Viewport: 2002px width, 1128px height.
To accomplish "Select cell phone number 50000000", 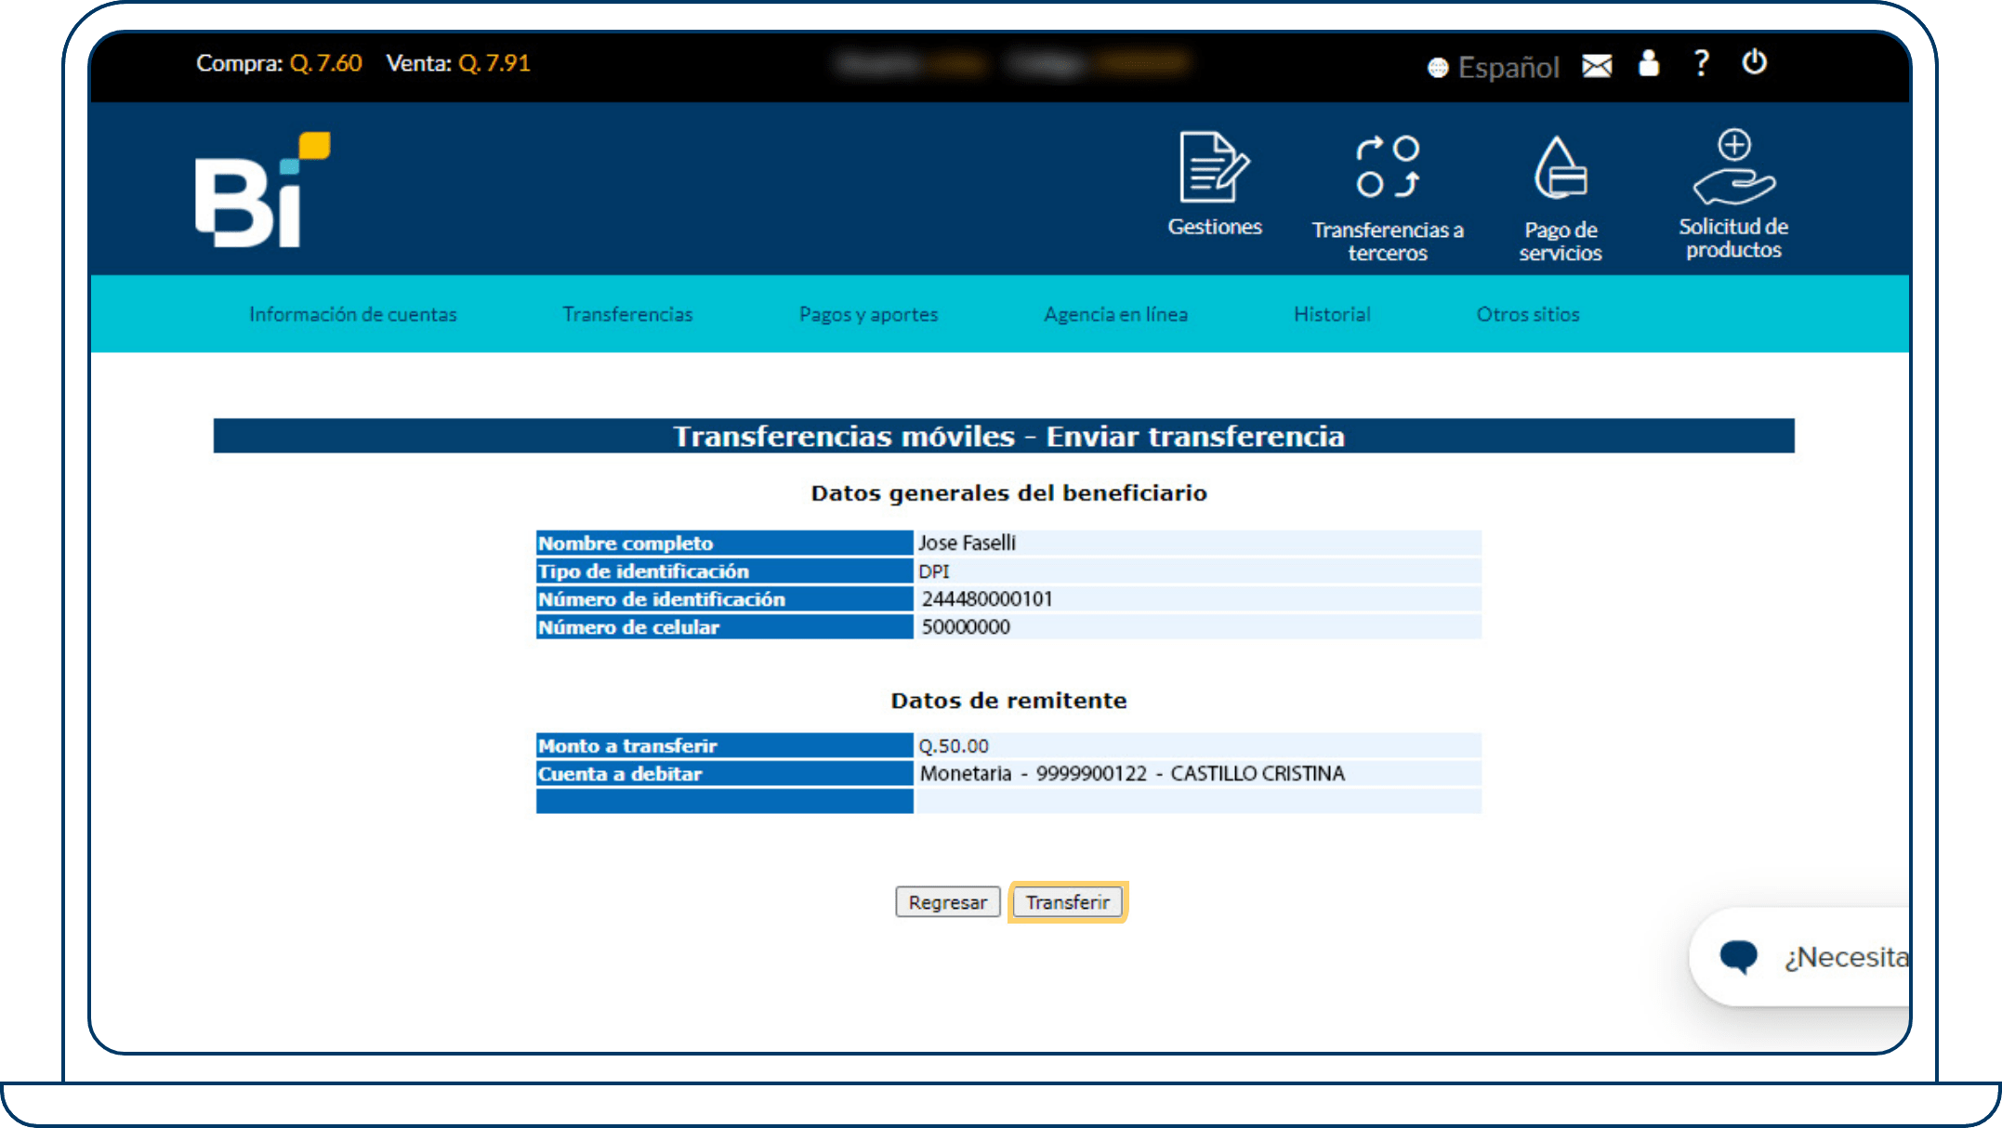I will point(966,627).
